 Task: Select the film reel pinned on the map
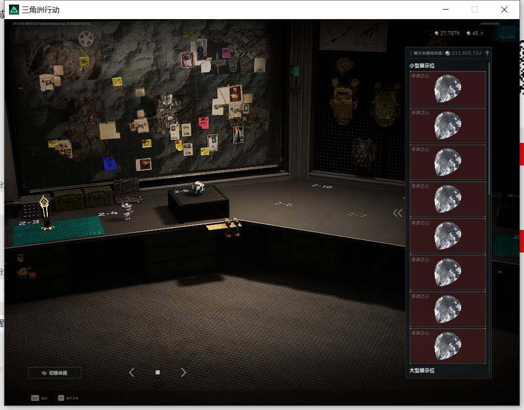pos(86,38)
